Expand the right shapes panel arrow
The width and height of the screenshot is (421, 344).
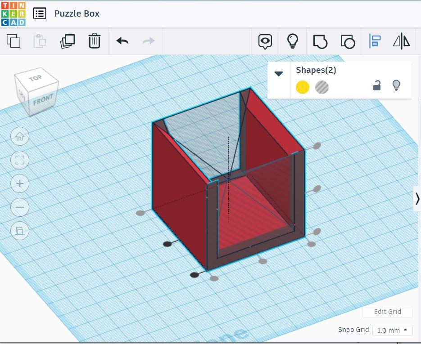[417, 199]
